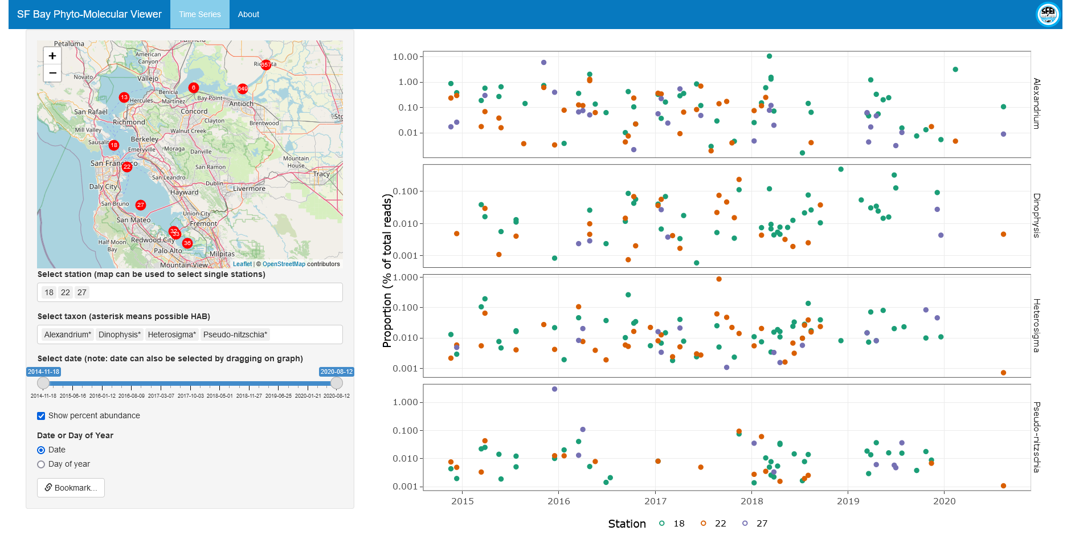
Task: Select station 657 marker on map
Action: pos(265,65)
